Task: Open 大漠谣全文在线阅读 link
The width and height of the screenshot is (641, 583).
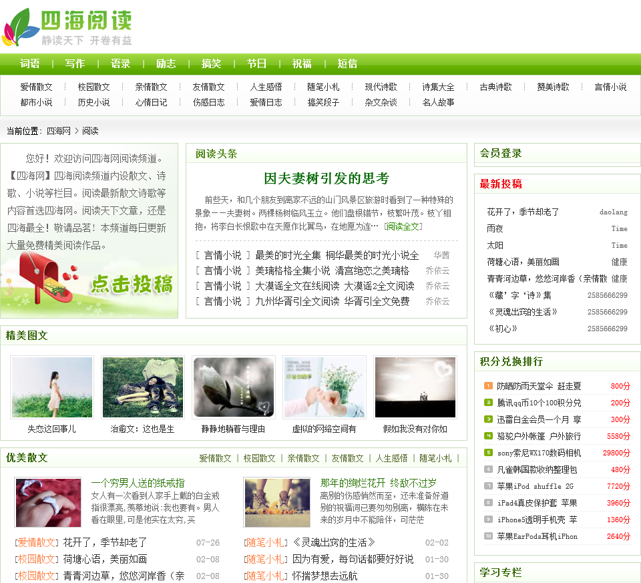Action: coord(335,286)
